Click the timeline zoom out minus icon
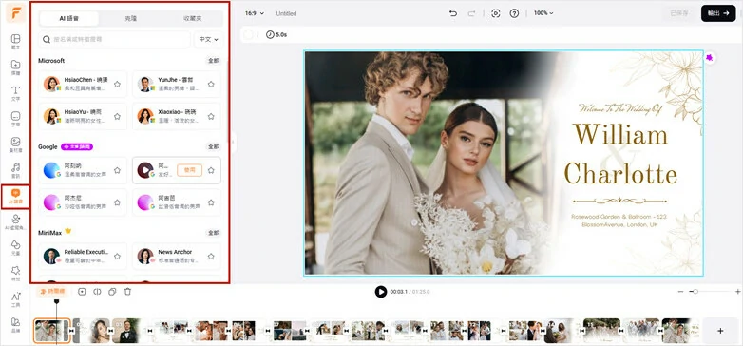 [680, 292]
